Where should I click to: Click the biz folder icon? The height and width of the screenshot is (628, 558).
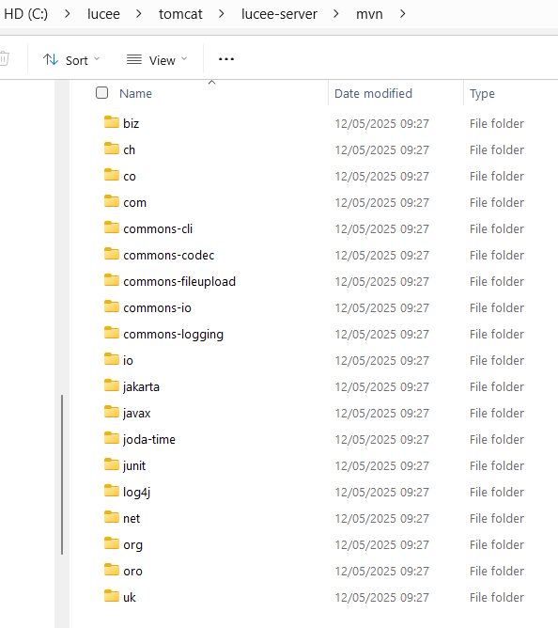(111, 122)
